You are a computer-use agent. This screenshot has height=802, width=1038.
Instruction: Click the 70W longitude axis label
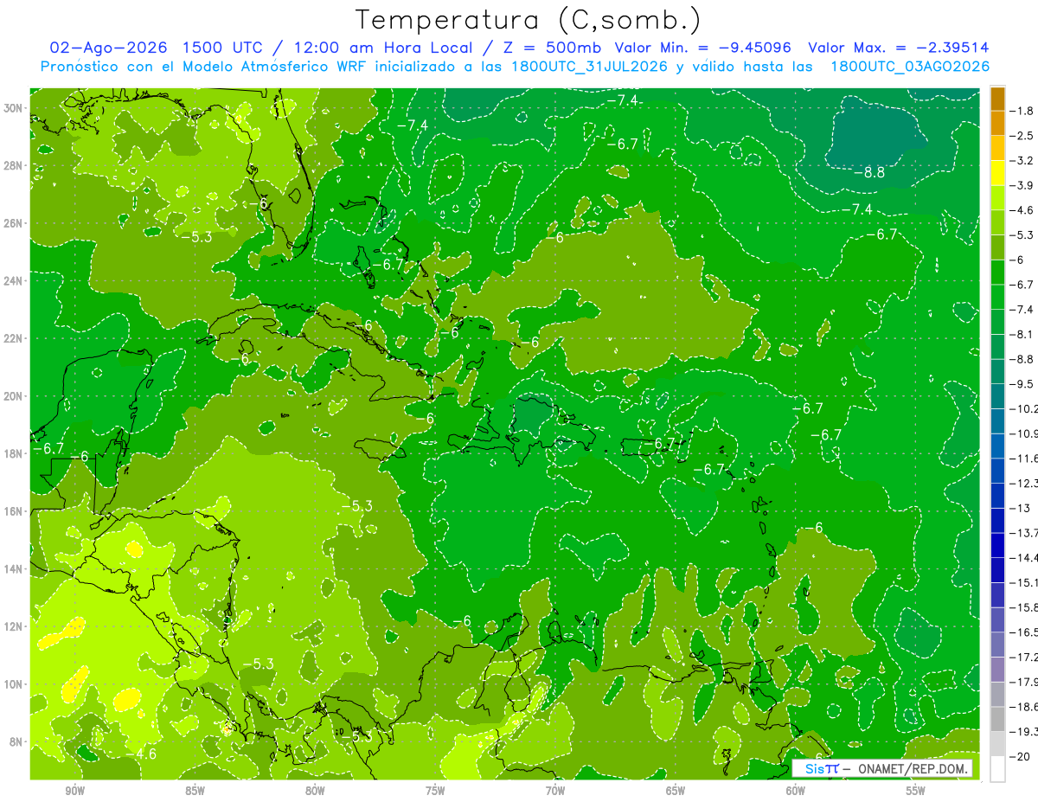pyautogui.click(x=555, y=791)
